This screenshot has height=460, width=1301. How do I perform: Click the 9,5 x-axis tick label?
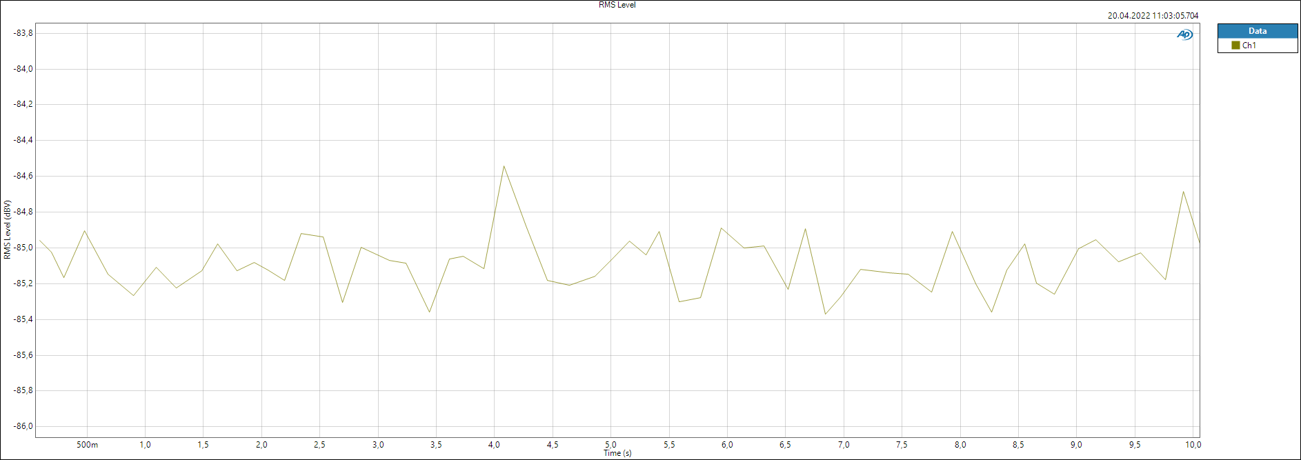tap(1135, 445)
